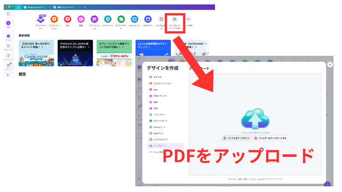Open the もっと見る three-dot icon in the top row

coord(188,19)
